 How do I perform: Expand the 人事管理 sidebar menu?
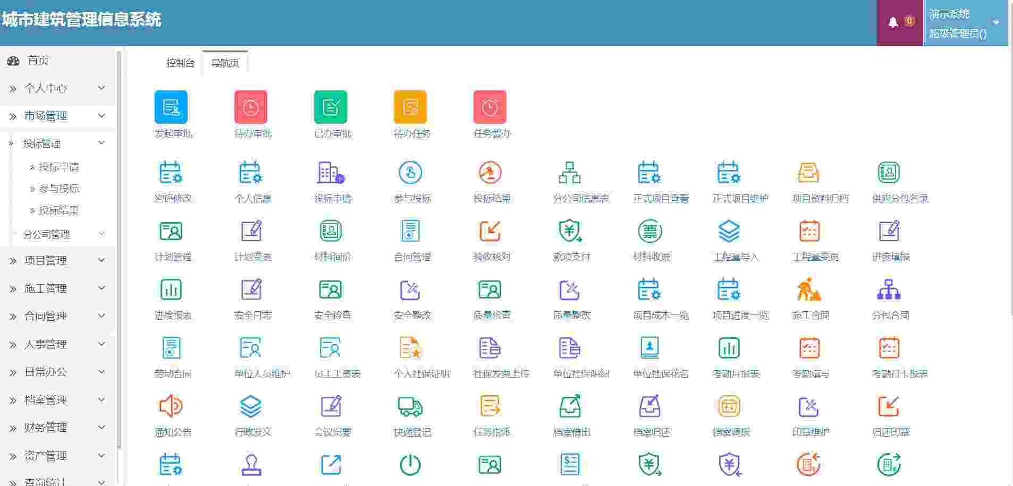57,344
